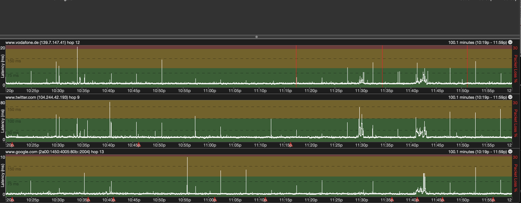Click the twitter graph's 100.1 minutes time range

478,98
